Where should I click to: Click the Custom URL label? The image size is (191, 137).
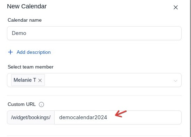click(x=22, y=104)
